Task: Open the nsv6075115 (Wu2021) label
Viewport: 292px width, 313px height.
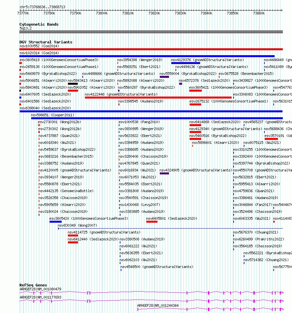Action: pyautogui.click(x=262, y=143)
